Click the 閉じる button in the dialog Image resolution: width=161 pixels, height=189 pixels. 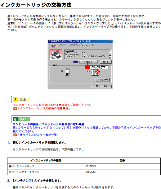106,62
